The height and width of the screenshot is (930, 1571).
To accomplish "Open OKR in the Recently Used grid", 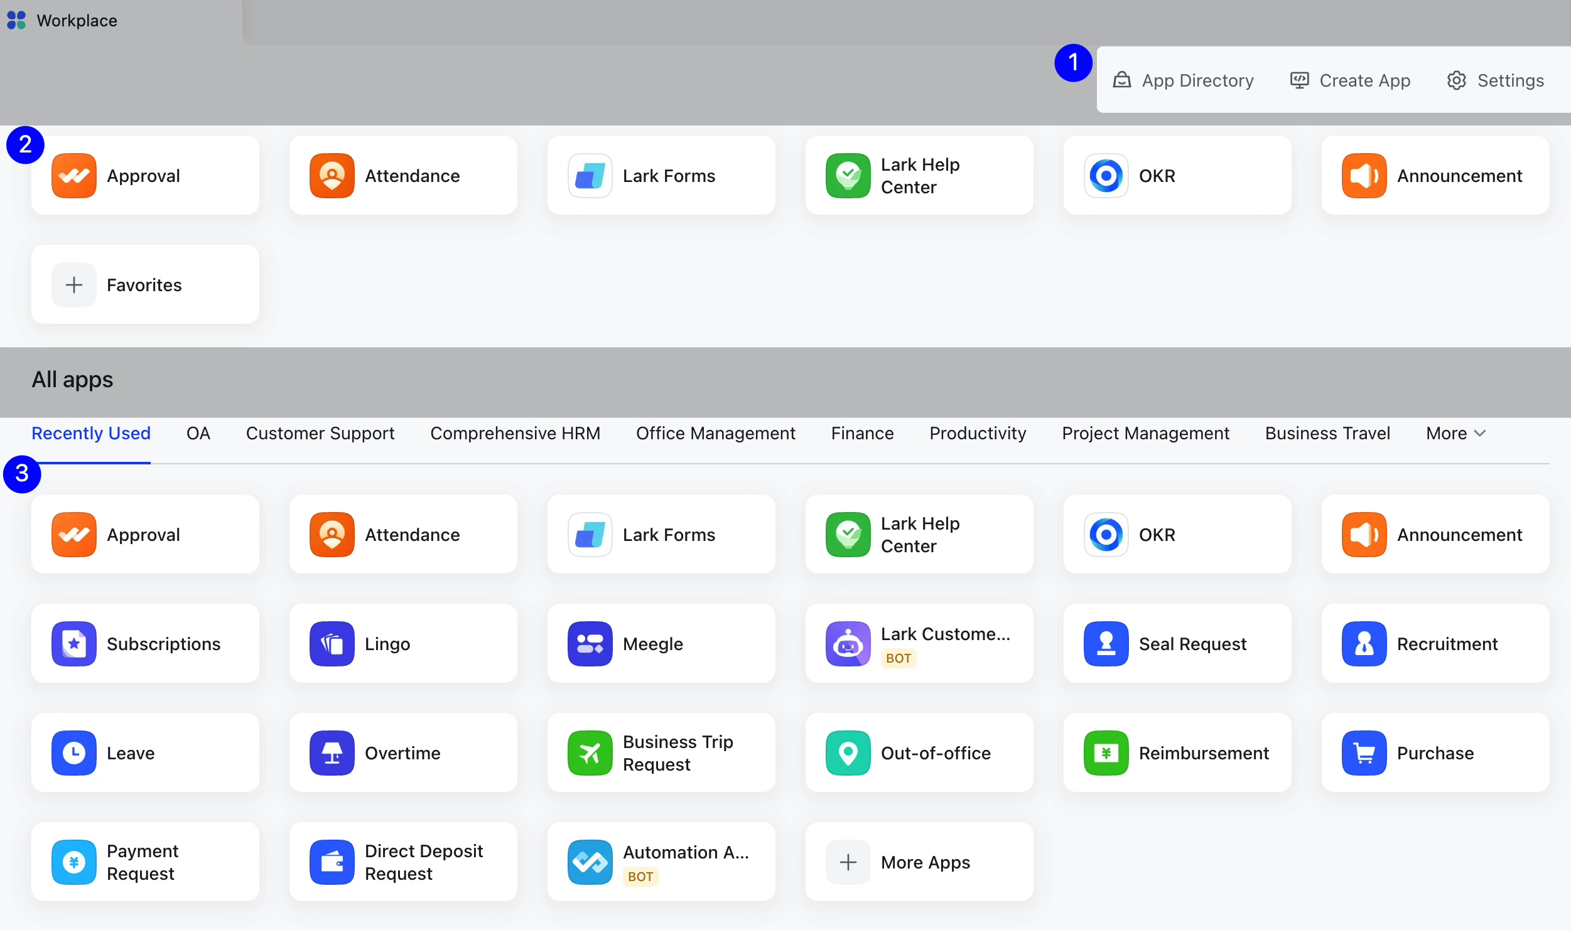I will pyautogui.click(x=1177, y=535).
